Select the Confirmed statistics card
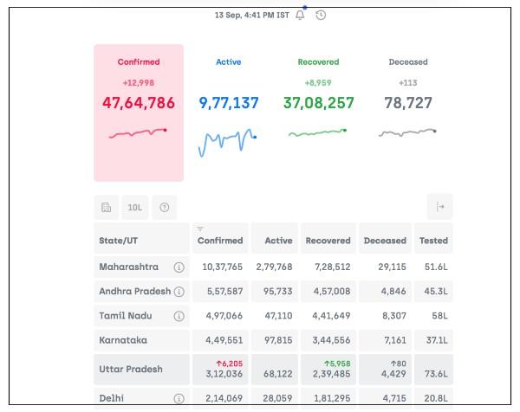The width and height of the screenshot is (520, 412). point(139,113)
